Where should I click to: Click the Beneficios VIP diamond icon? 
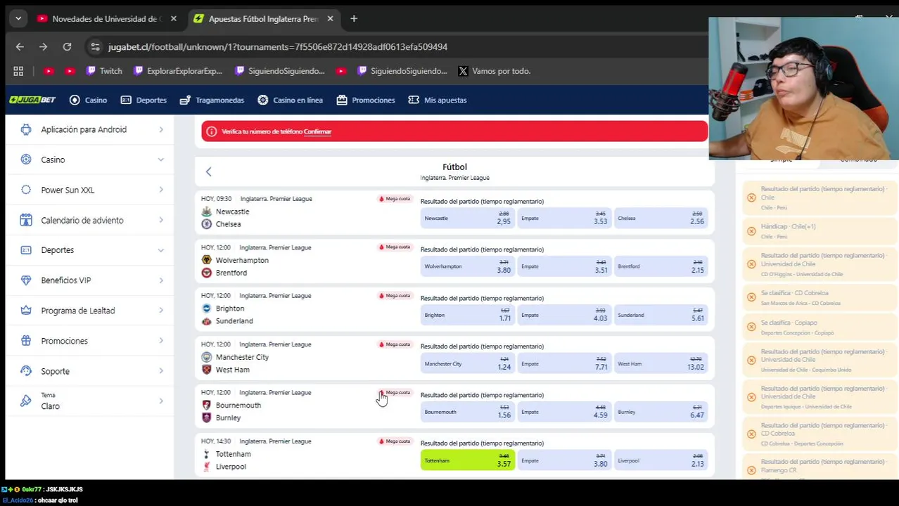[x=26, y=280]
